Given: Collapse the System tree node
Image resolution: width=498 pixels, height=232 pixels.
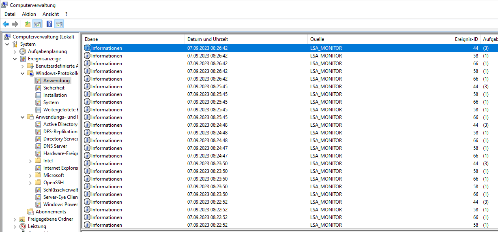Looking at the screenshot, I should point(7,44).
